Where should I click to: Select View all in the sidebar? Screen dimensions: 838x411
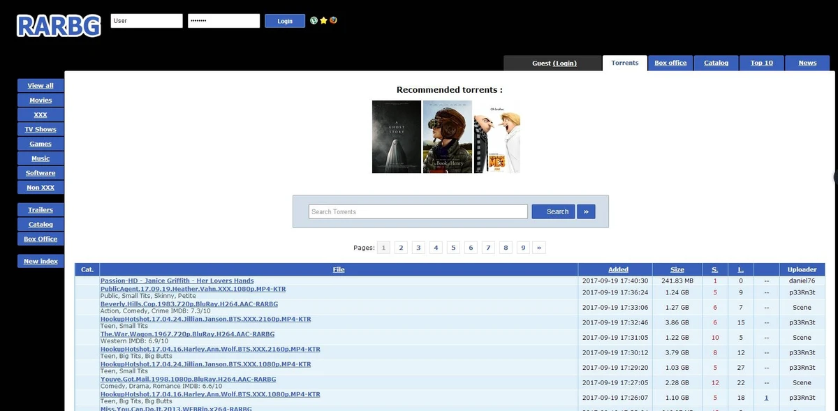pos(41,85)
